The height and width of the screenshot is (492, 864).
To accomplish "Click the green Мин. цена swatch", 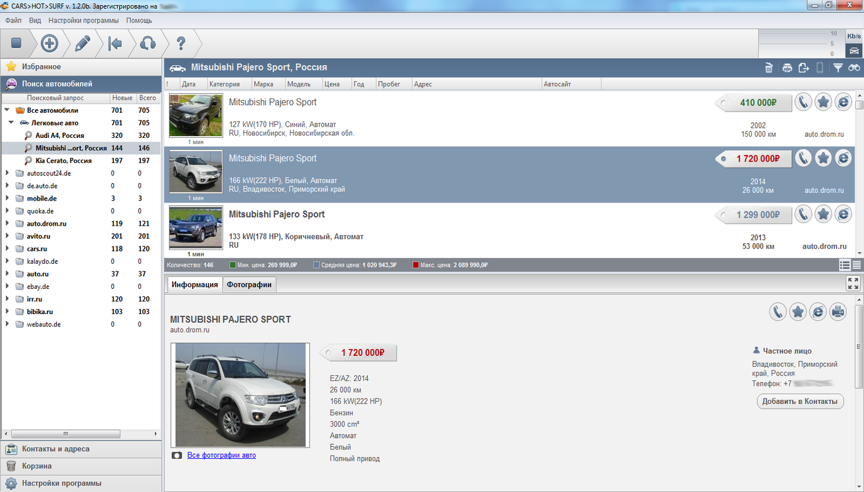I will pos(233,265).
